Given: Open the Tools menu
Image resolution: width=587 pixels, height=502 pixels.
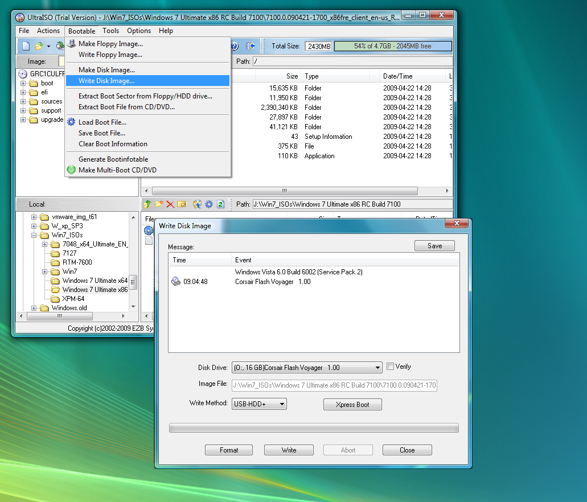Looking at the screenshot, I should (x=111, y=31).
